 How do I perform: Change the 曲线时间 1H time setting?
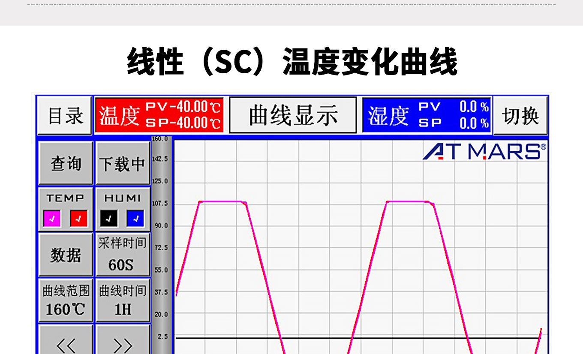point(123,301)
